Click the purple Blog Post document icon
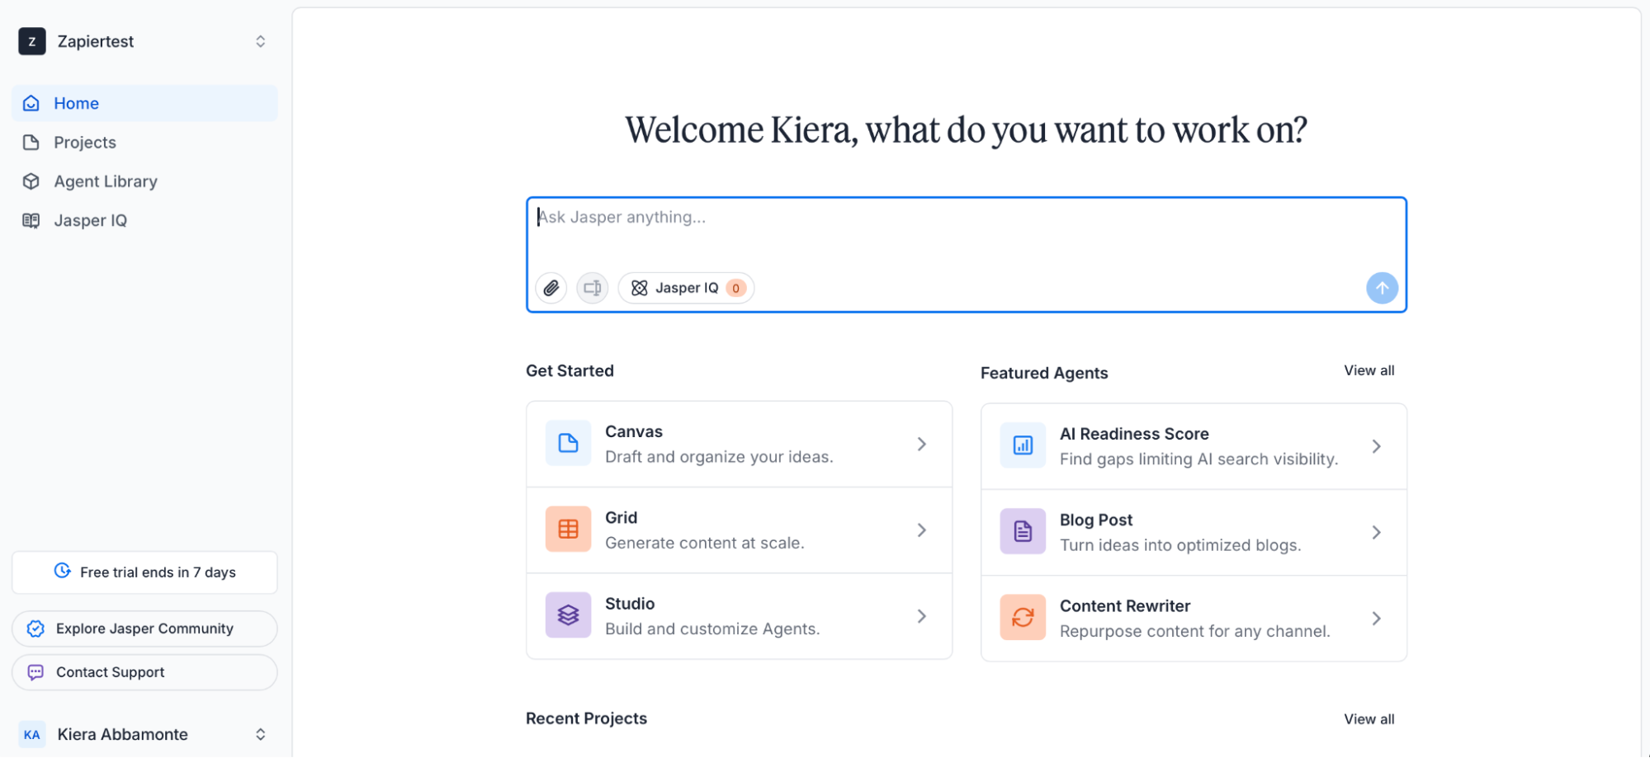Image resolution: width=1650 pixels, height=758 pixels. coord(1023,531)
